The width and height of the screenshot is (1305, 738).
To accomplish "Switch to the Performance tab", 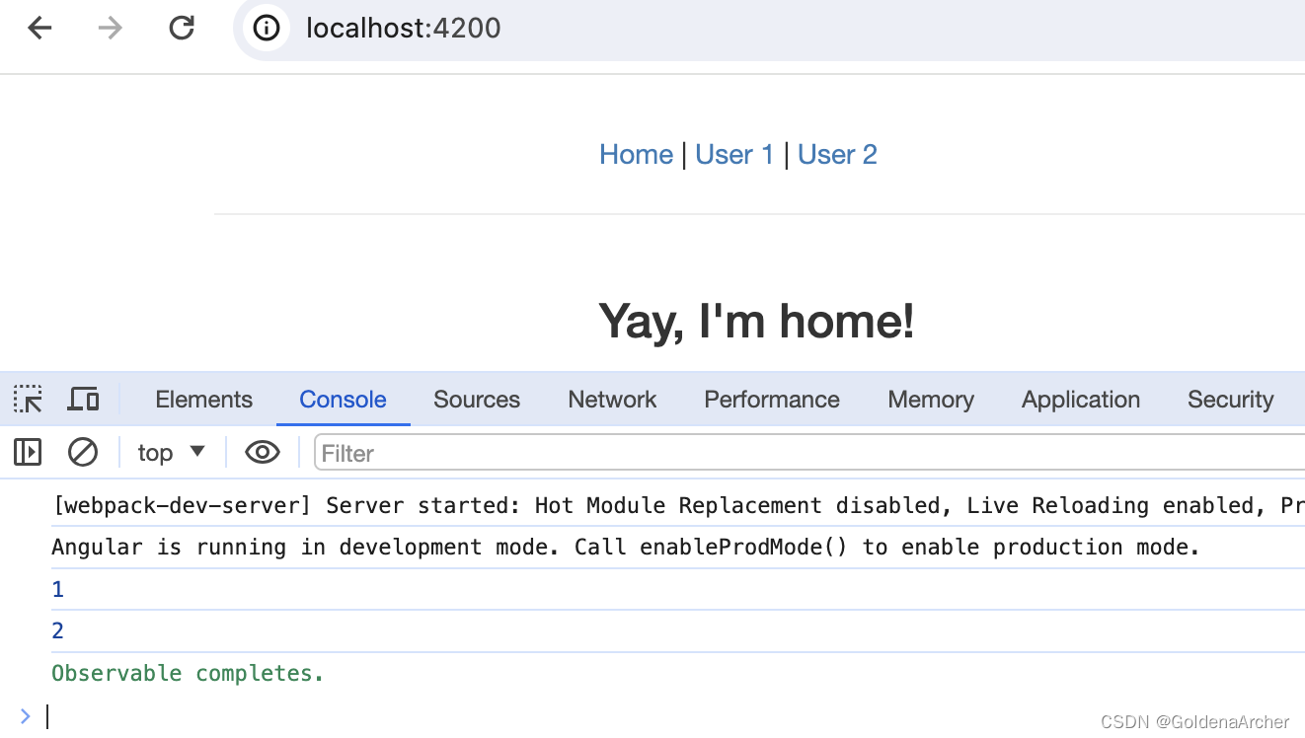I will coord(772,400).
